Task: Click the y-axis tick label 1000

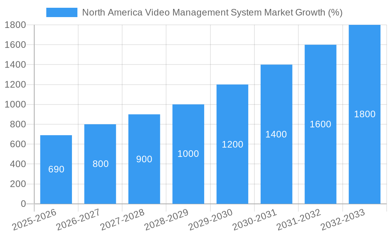Action: point(16,104)
